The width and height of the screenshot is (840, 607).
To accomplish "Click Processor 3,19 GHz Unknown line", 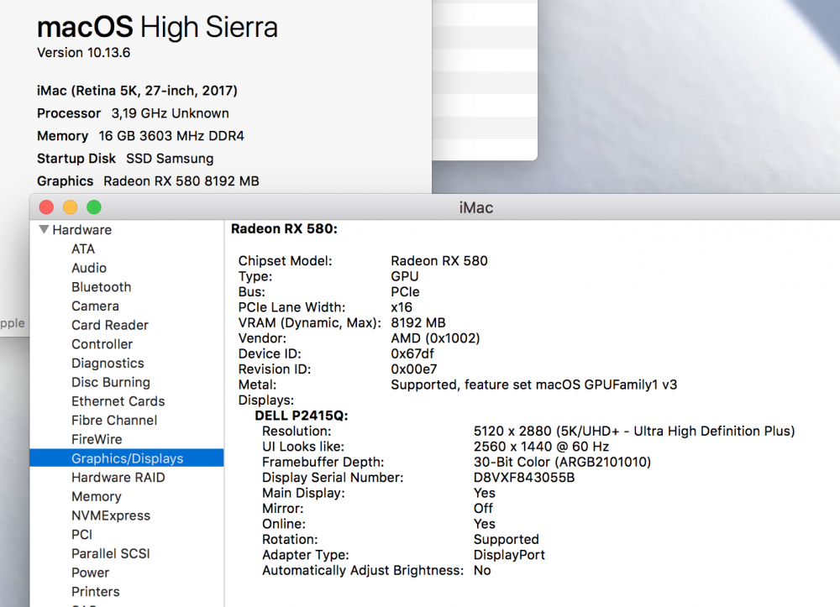I will (133, 113).
